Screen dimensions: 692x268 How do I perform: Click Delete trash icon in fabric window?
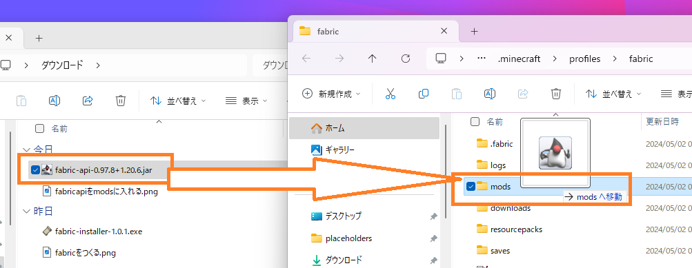click(556, 94)
